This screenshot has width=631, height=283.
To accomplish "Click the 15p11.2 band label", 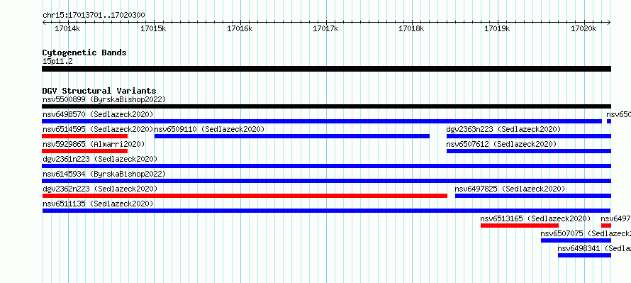I will [57, 62].
